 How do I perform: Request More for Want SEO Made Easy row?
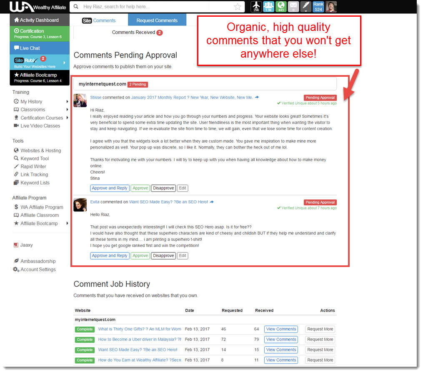(320, 350)
